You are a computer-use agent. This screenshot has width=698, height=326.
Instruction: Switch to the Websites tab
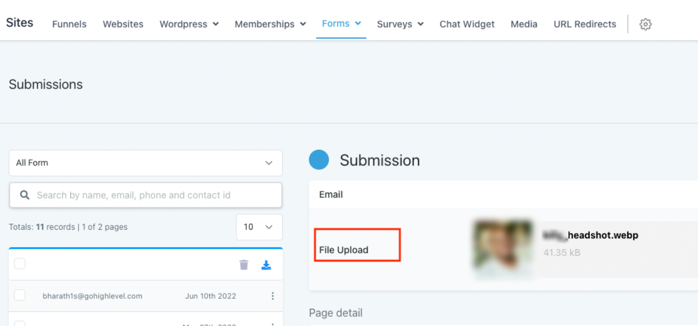point(123,24)
